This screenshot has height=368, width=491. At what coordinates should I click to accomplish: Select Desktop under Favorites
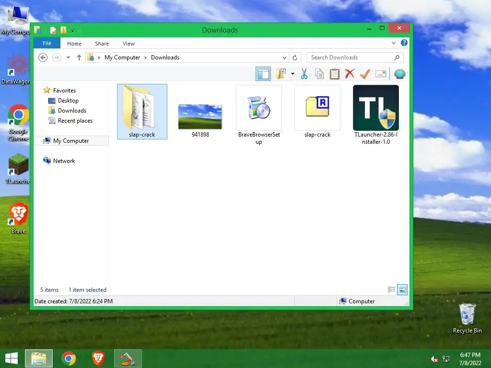click(68, 101)
